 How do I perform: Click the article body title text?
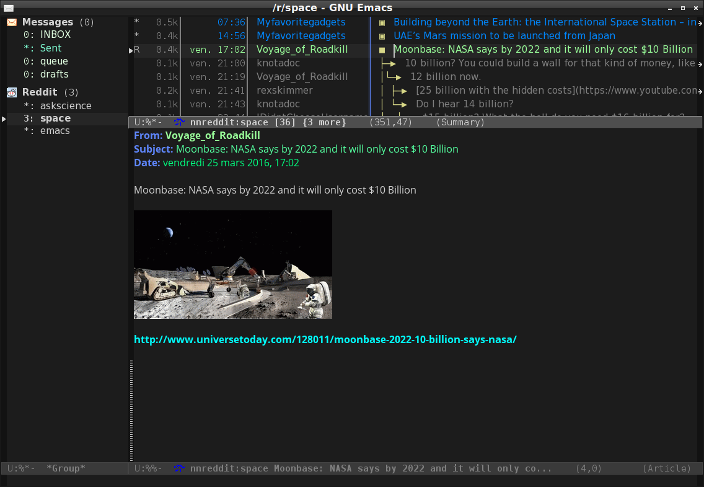pyautogui.click(x=275, y=190)
